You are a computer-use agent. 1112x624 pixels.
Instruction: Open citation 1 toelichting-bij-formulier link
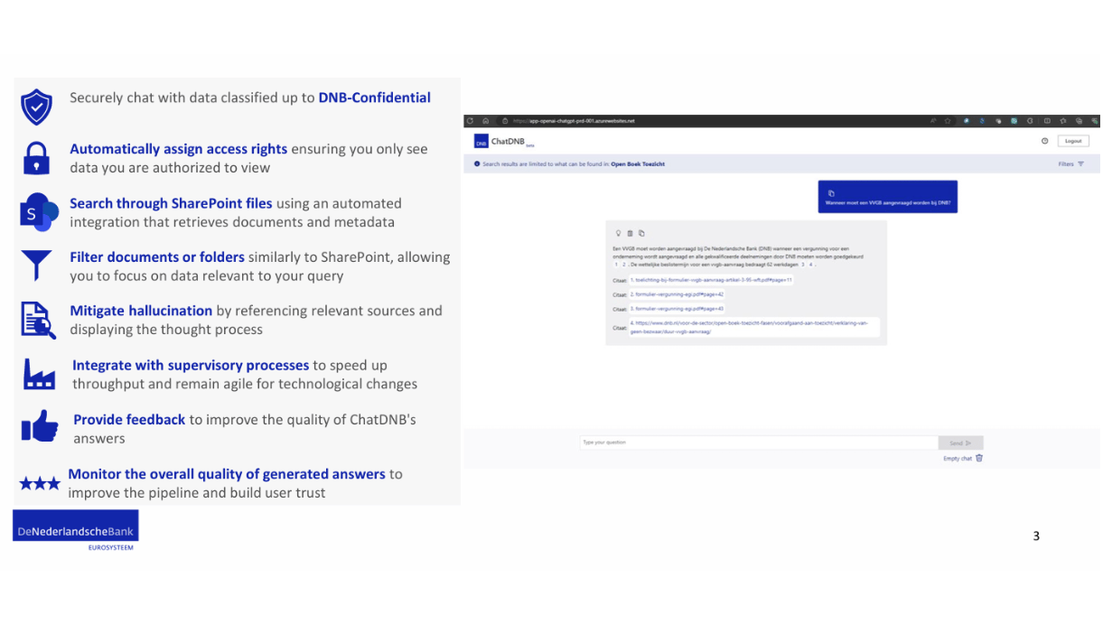pos(711,280)
